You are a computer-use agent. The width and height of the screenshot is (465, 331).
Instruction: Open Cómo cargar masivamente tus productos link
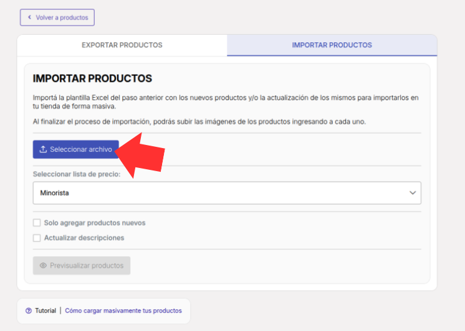point(123,310)
